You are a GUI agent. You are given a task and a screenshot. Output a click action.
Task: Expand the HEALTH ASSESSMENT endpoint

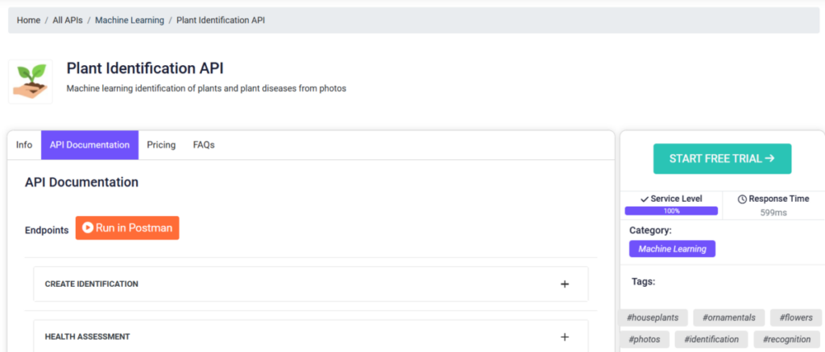311,336
